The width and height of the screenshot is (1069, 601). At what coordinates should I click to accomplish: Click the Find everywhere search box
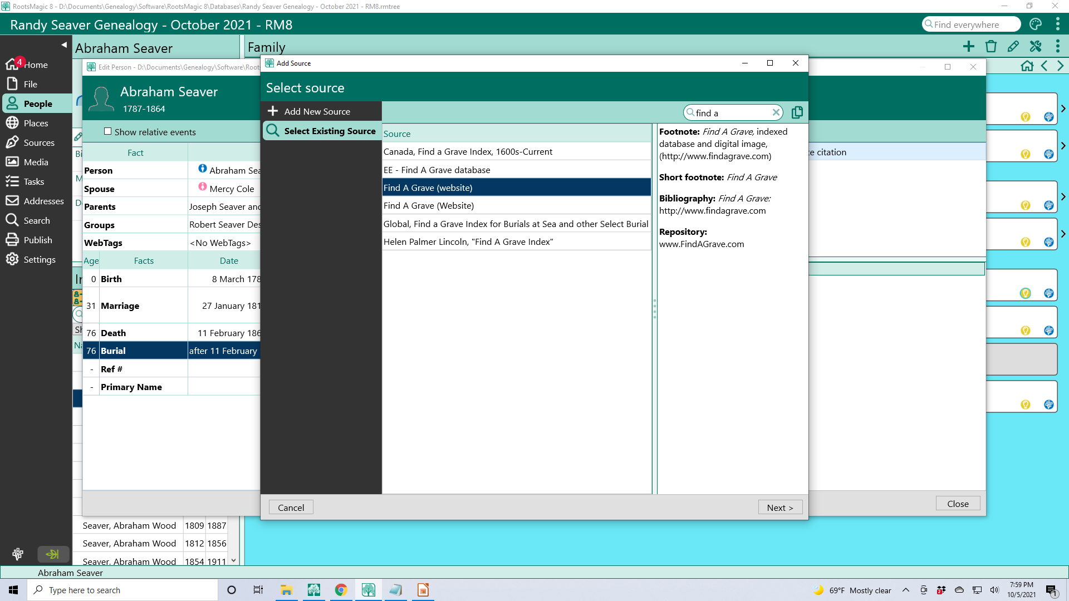971,24
